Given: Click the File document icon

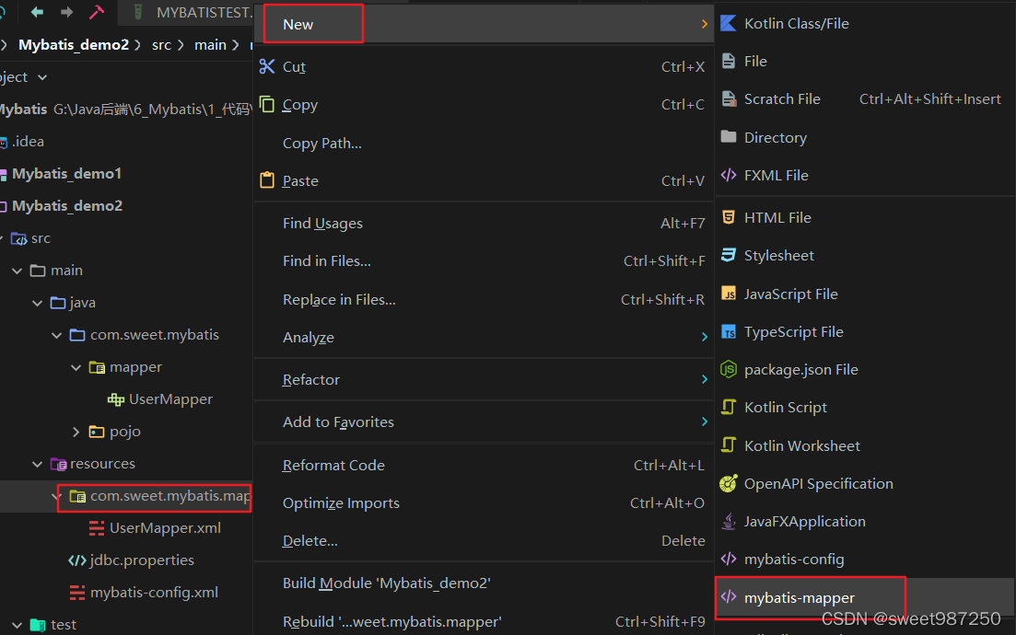Looking at the screenshot, I should pyautogui.click(x=729, y=61).
